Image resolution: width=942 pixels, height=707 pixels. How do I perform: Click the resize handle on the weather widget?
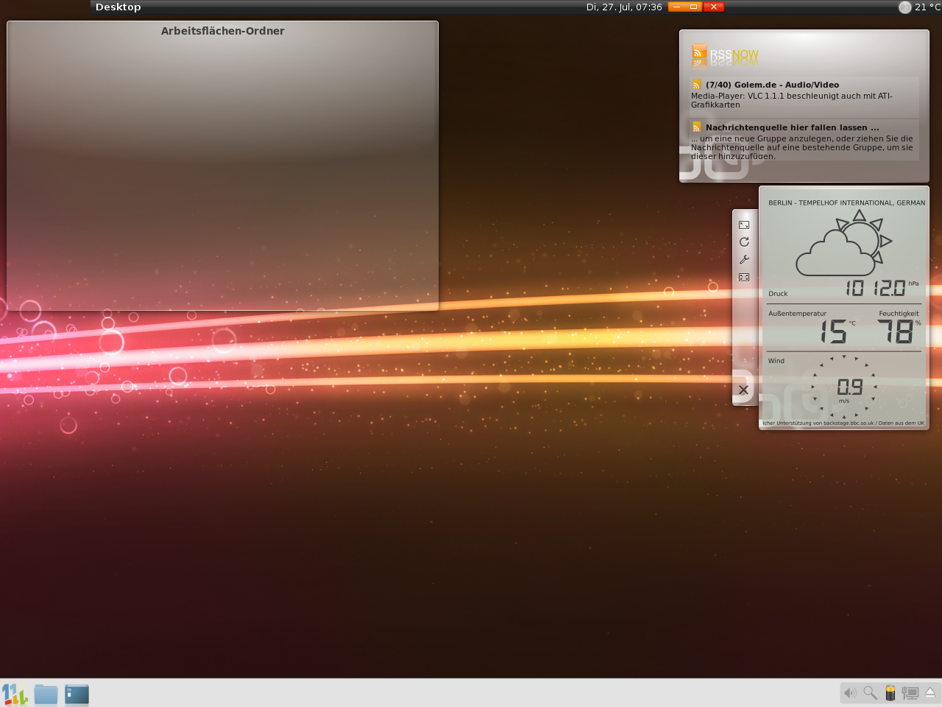pyautogui.click(x=744, y=225)
